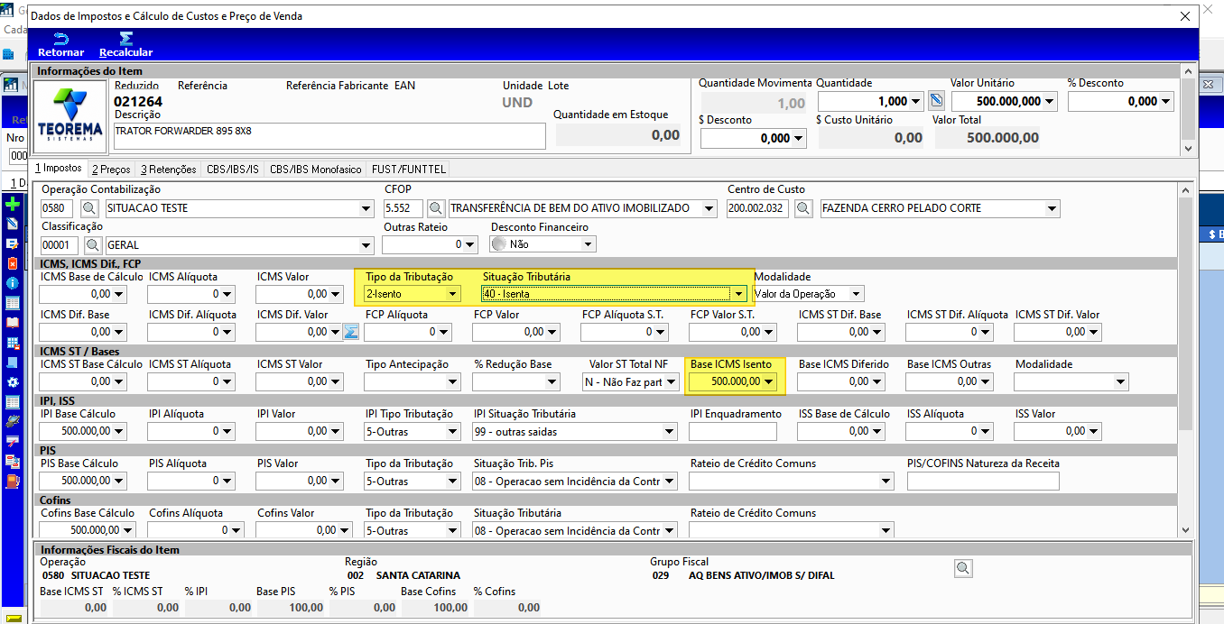Open IPI Situação Tributária dropdown
This screenshot has width=1224, height=624.
(x=670, y=431)
